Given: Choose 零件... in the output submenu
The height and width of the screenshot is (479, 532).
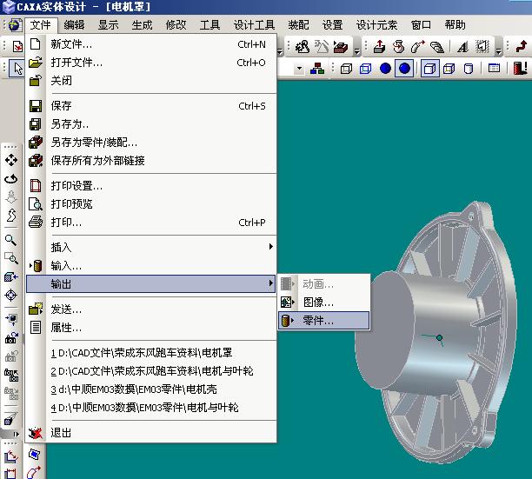Looking at the screenshot, I should pyautogui.click(x=323, y=320).
